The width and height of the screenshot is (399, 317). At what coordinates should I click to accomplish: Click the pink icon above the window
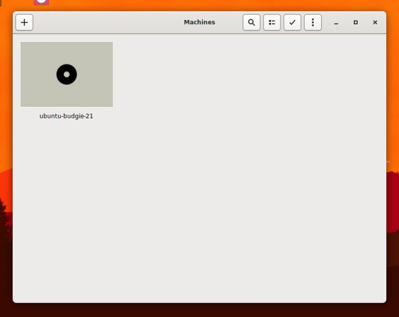pyautogui.click(x=41, y=3)
